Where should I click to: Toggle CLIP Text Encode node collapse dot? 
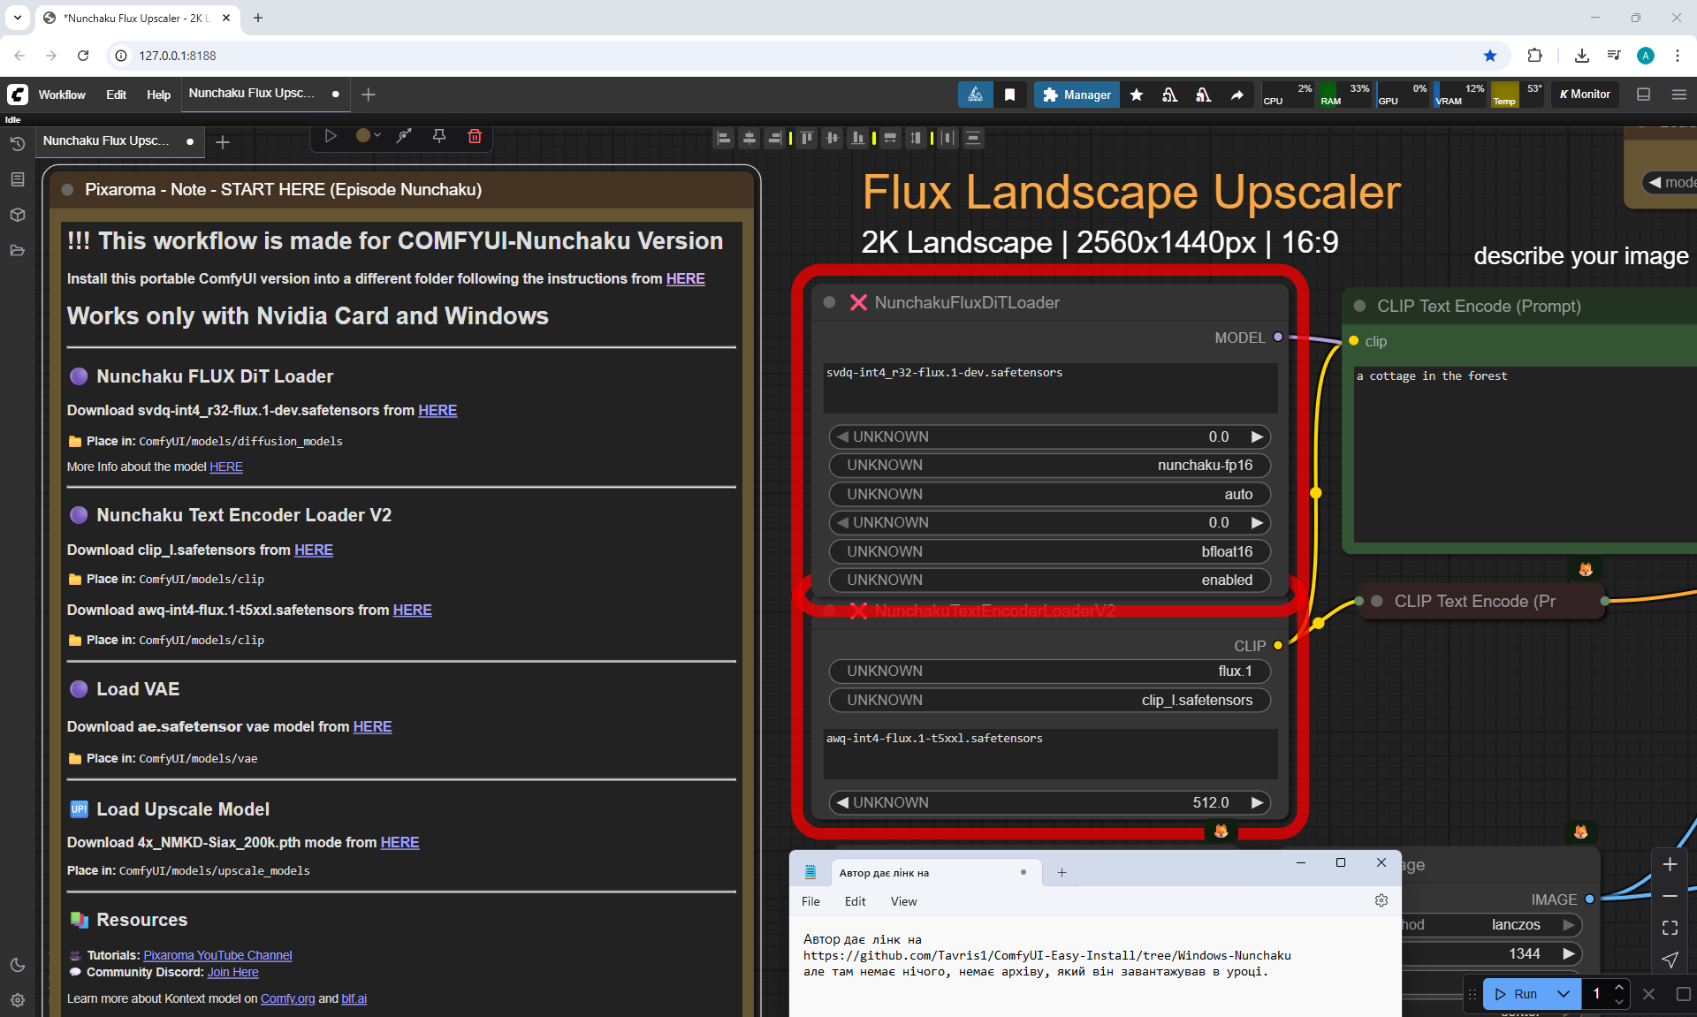[x=1359, y=306]
